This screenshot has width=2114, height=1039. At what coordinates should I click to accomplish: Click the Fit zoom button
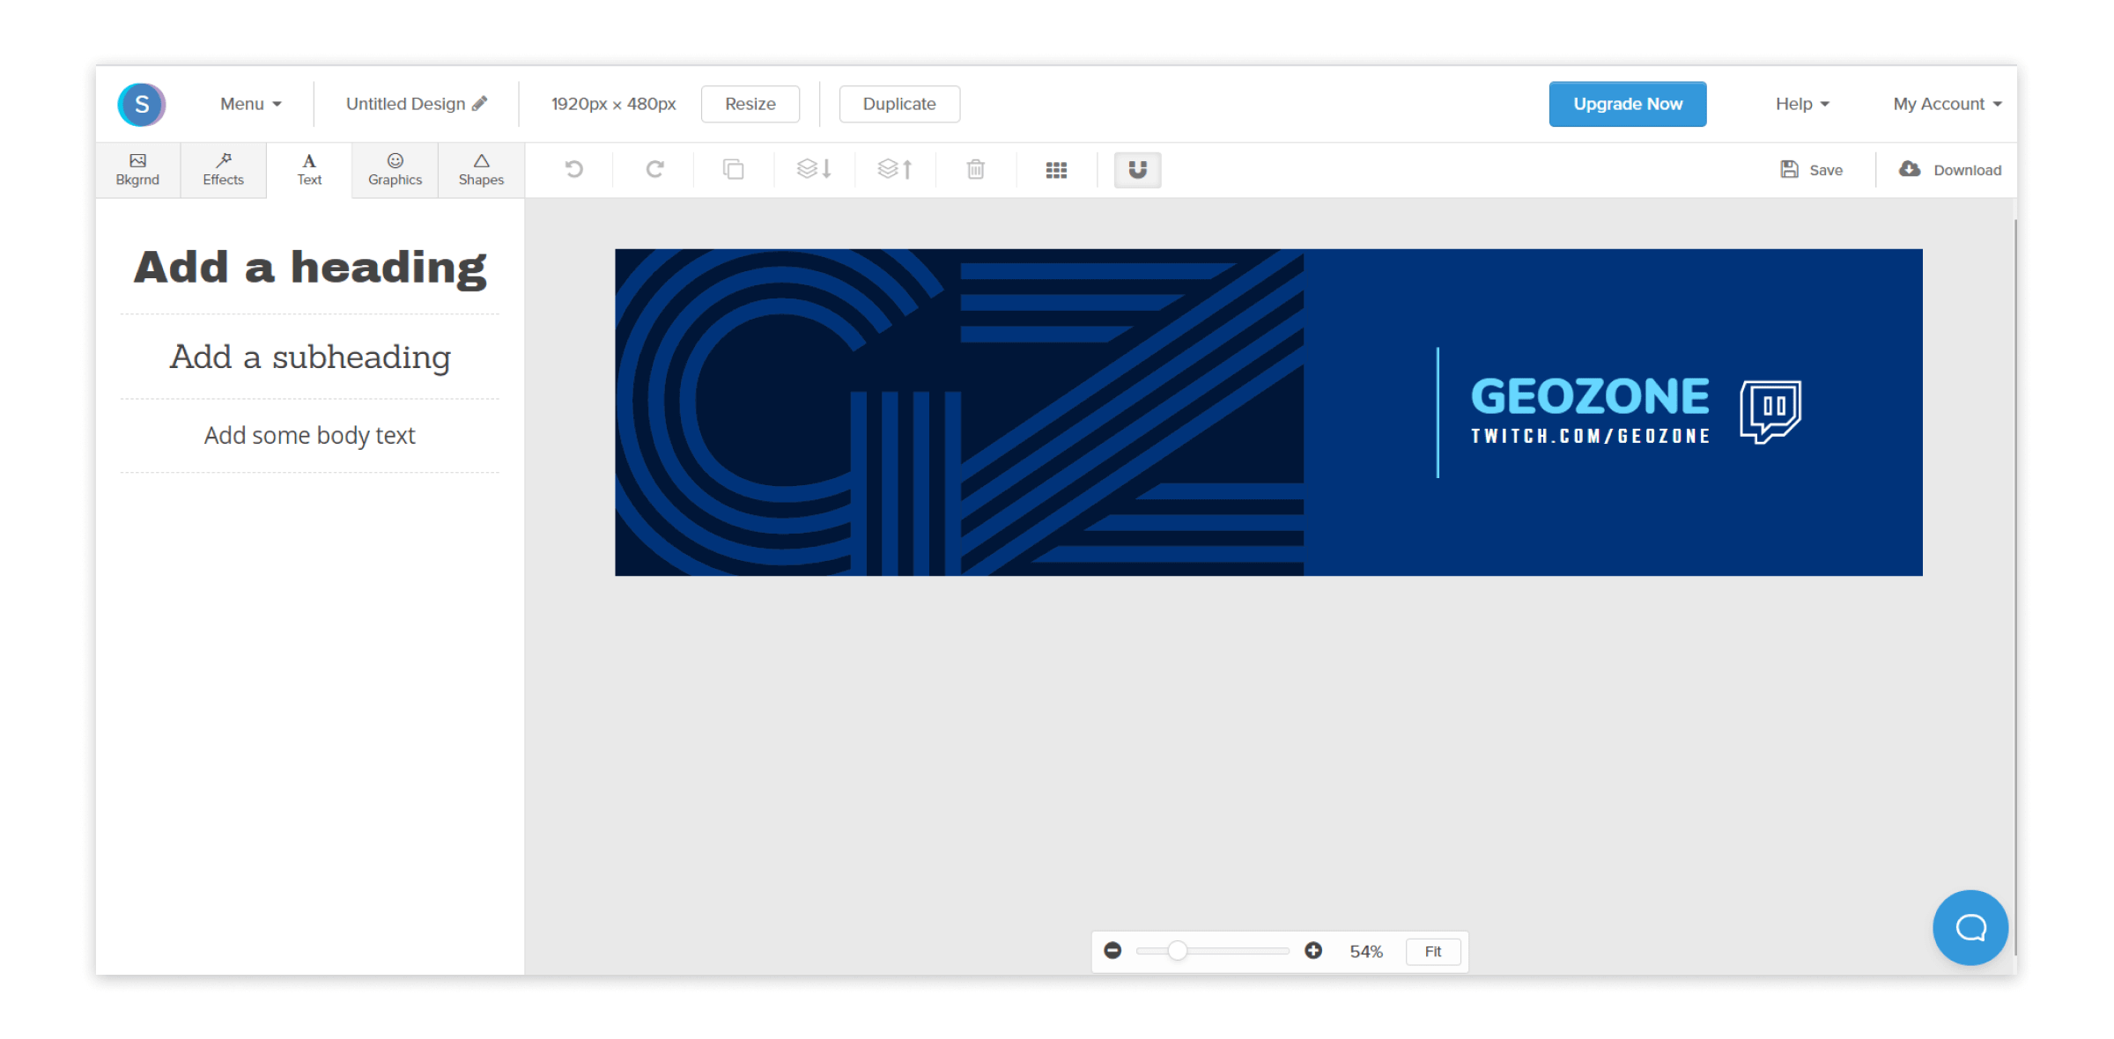tap(1433, 952)
